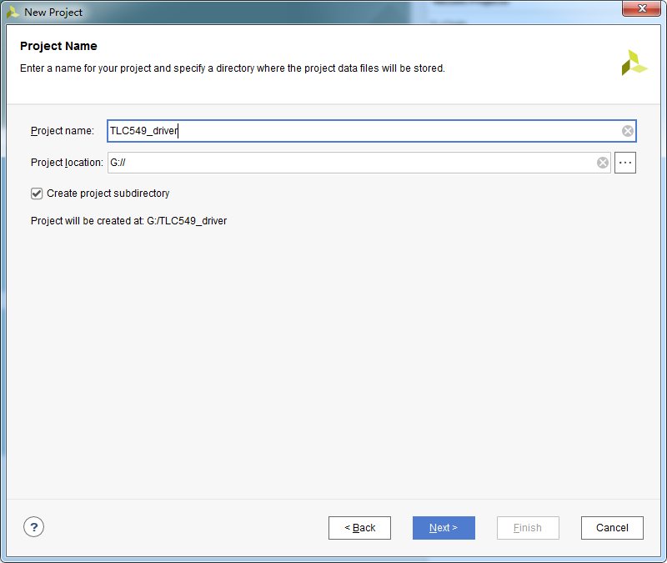
Task: Clear the Project name field text
Action: (x=628, y=131)
